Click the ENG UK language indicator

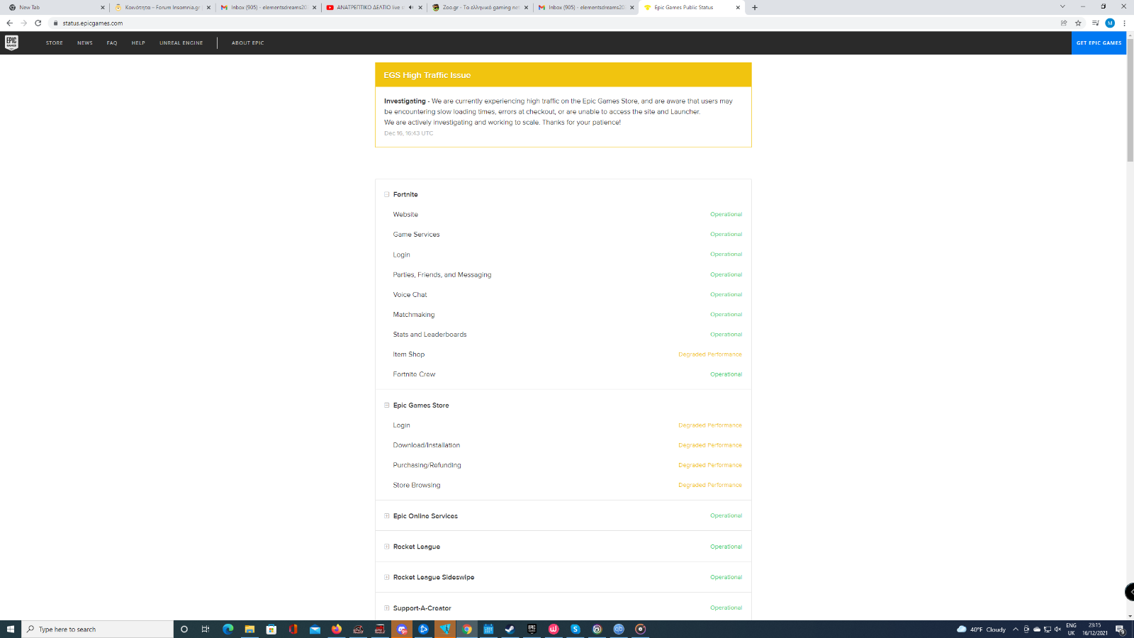point(1072,629)
